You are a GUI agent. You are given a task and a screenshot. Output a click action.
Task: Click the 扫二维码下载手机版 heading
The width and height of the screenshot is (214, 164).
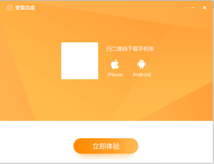click(x=130, y=49)
